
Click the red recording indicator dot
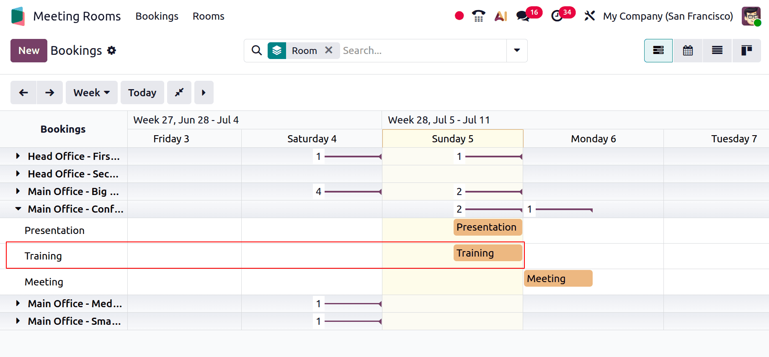point(459,16)
